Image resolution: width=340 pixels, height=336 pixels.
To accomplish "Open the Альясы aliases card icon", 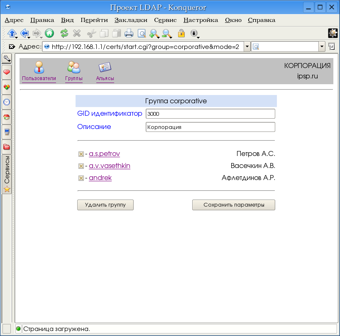I will (105, 67).
